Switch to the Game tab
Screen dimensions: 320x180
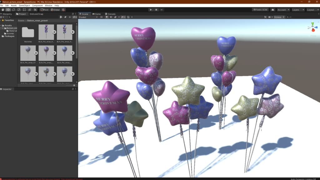point(96,14)
